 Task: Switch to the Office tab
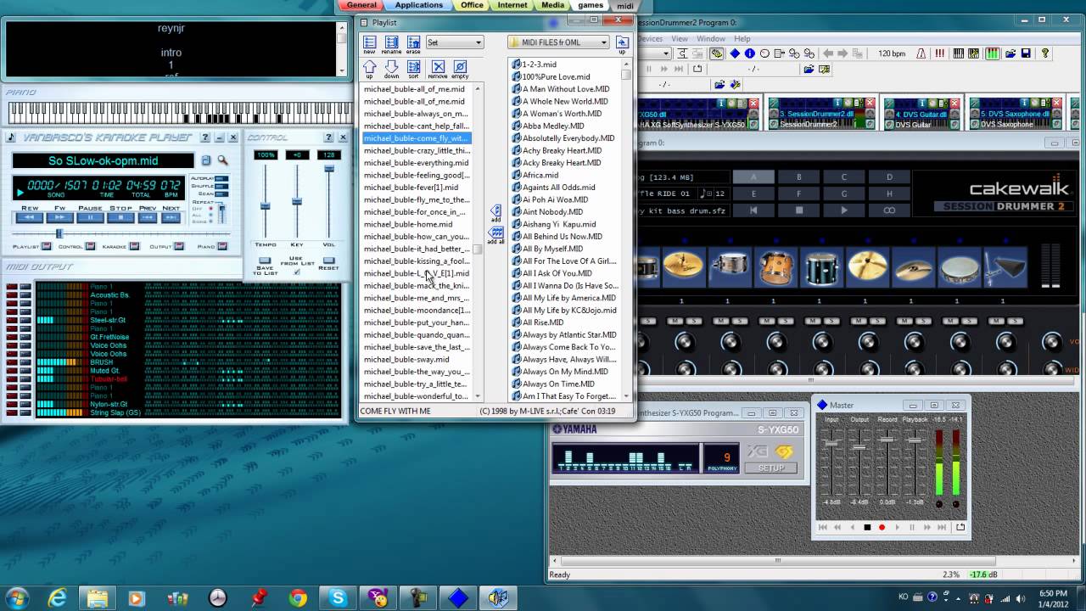(x=472, y=5)
